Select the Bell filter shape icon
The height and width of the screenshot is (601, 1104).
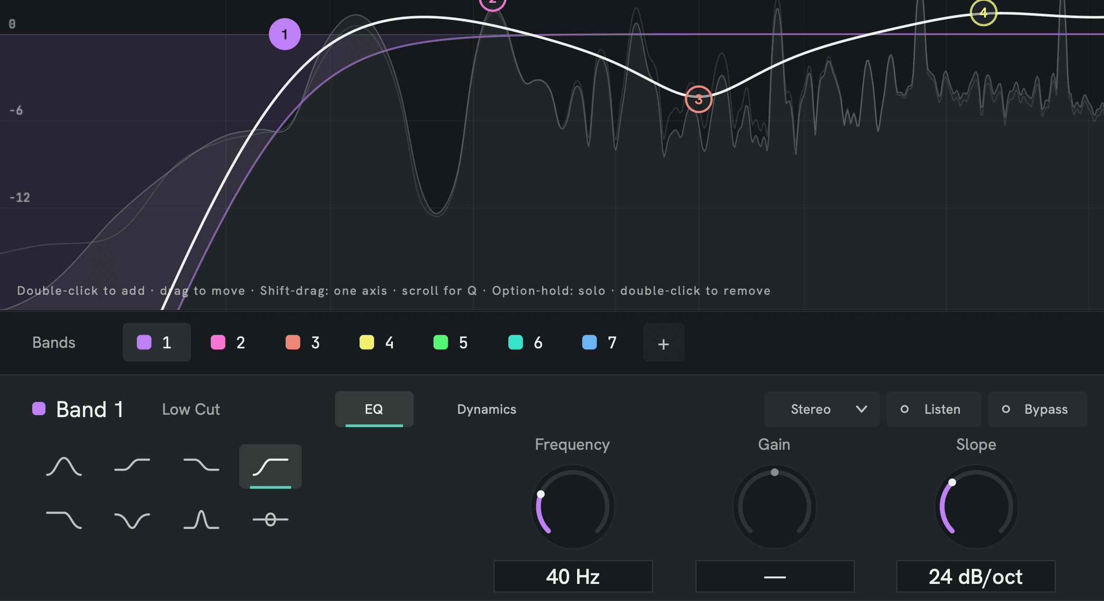tap(64, 466)
